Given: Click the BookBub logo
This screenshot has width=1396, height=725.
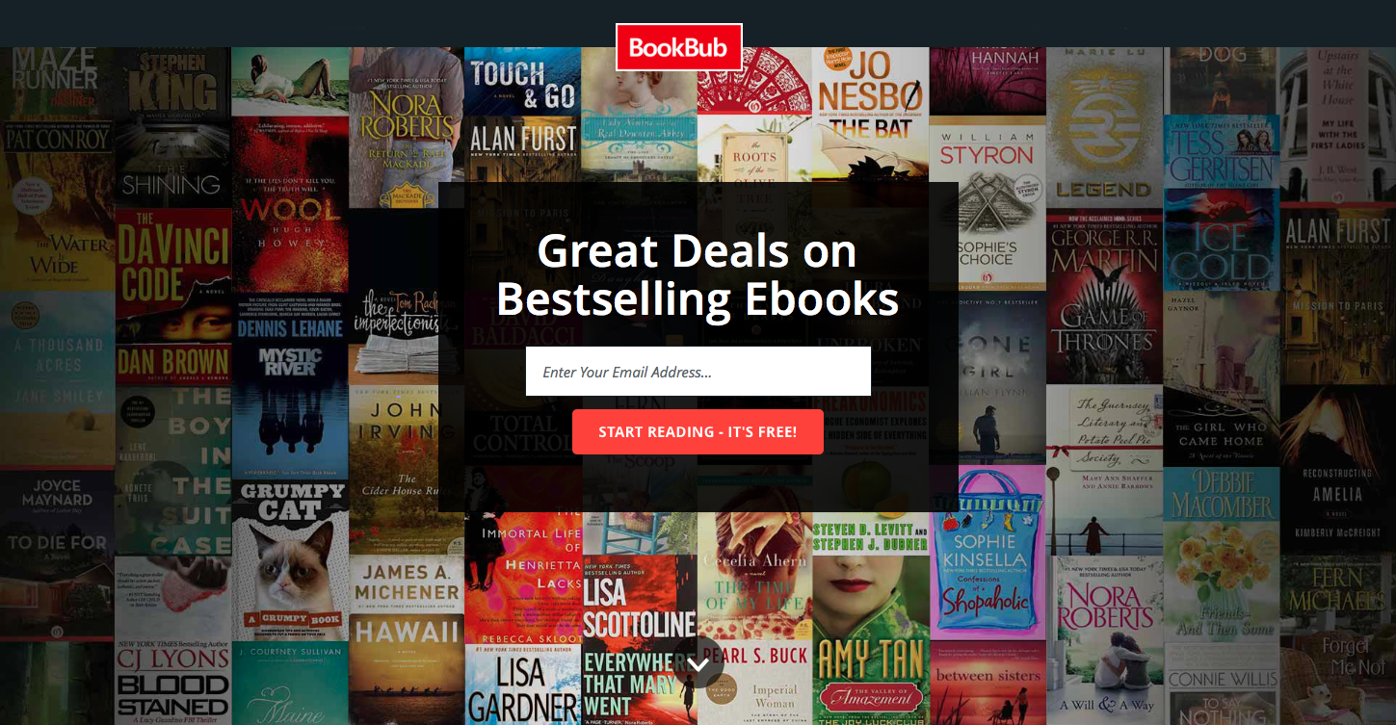Looking at the screenshot, I should [679, 47].
